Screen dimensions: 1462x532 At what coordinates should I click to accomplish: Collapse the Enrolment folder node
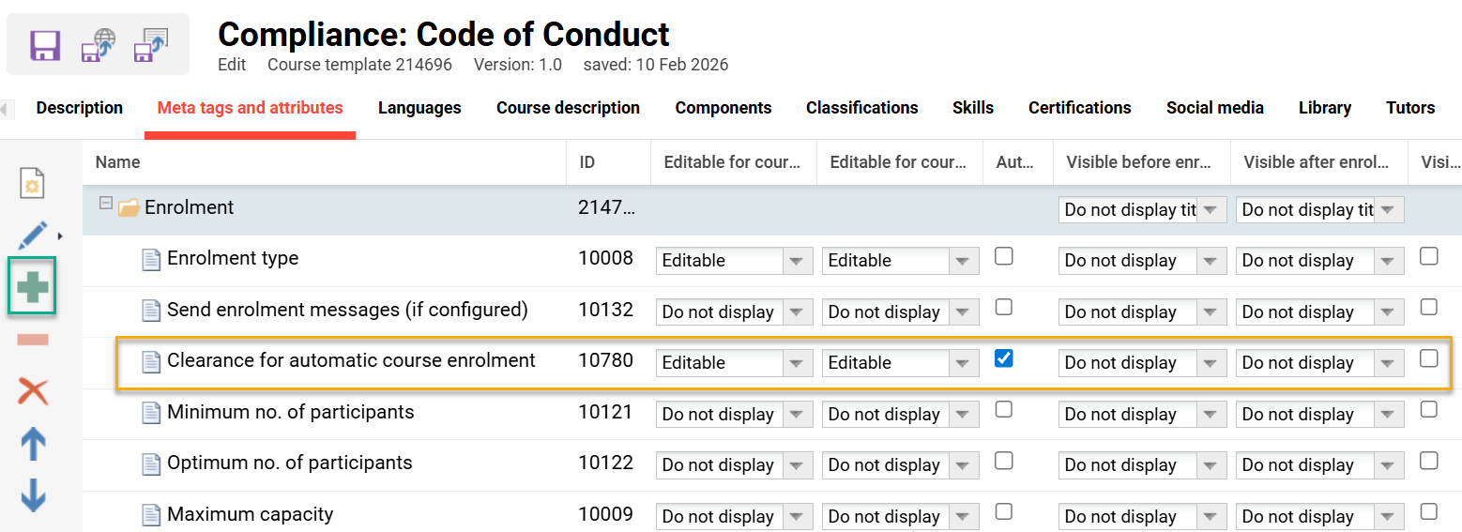106,203
